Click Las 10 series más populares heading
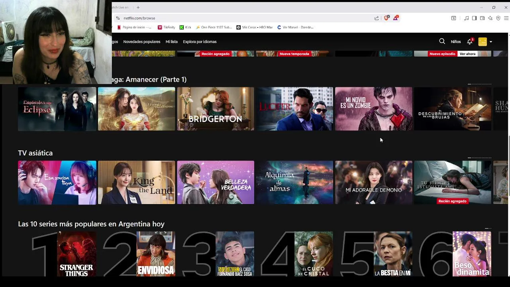 coord(91,224)
